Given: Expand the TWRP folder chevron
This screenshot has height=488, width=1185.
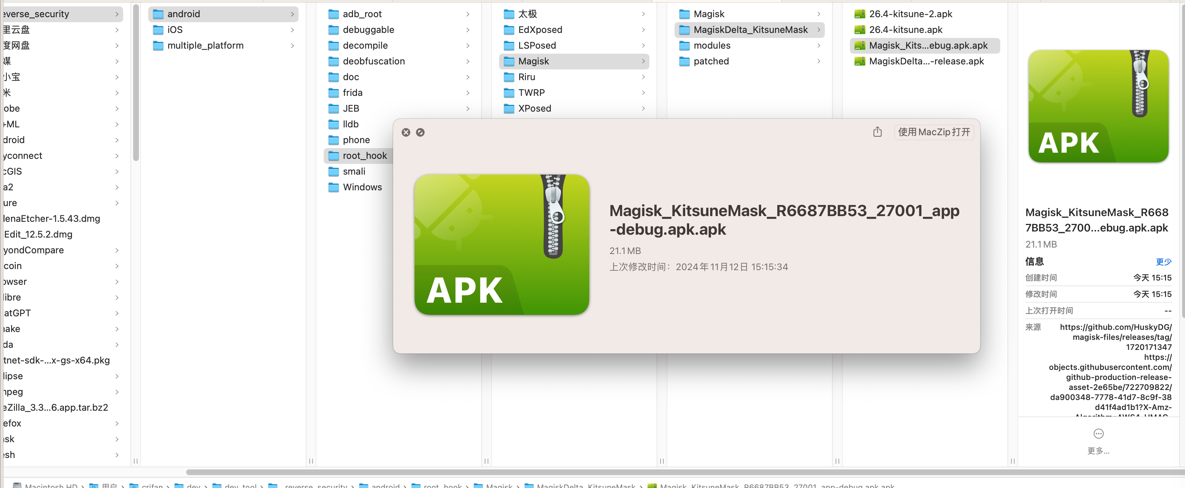Looking at the screenshot, I should point(643,93).
